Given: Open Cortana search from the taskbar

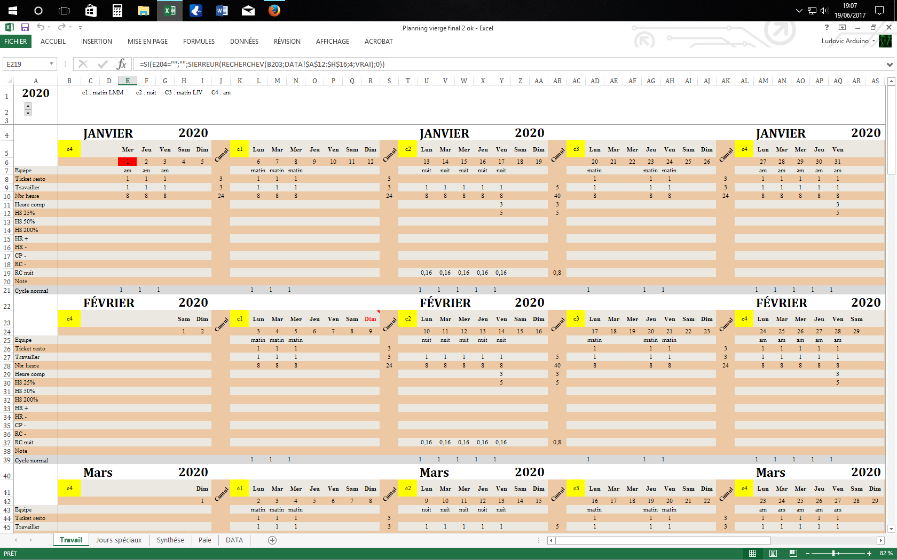Looking at the screenshot, I should [38, 11].
